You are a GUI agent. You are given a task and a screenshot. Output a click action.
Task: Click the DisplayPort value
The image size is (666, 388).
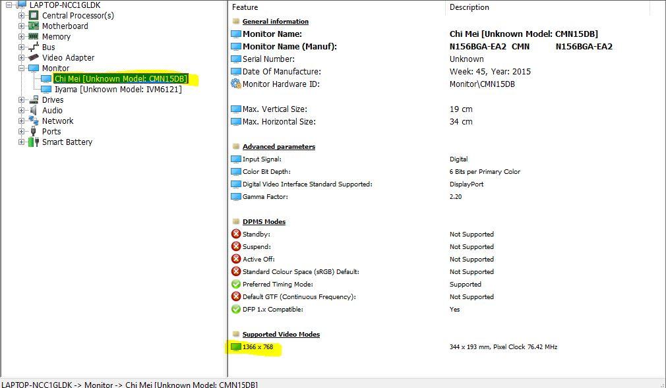point(466,184)
